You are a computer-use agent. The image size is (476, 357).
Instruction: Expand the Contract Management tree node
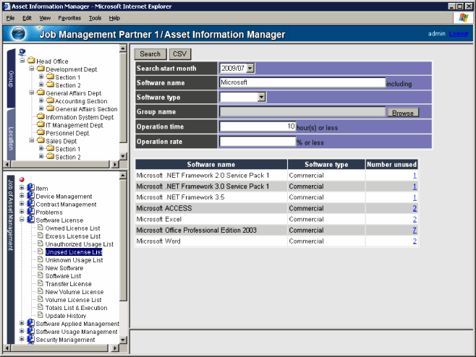[22, 205]
